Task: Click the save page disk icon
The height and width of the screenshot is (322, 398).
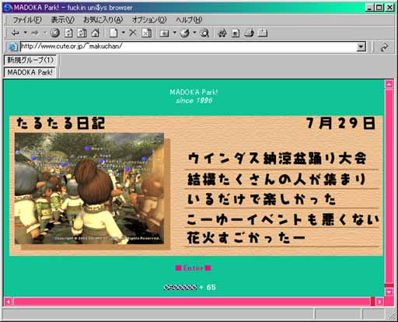Action: pos(236,33)
